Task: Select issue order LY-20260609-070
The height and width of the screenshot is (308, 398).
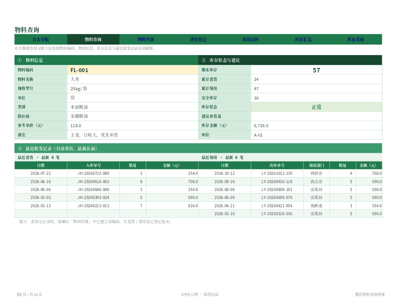Action: 277,197
